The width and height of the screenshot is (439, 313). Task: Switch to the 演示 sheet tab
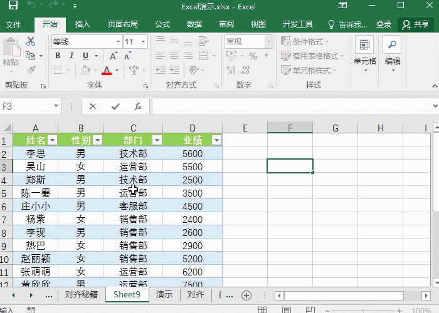click(164, 294)
